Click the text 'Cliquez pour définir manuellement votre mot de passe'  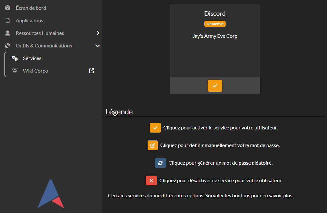point(220,145)
